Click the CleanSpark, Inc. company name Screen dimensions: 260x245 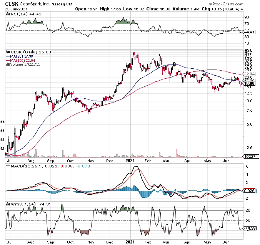[35, 4]
